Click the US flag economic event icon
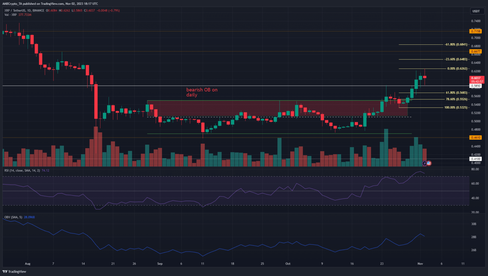The height and width of the screenshot is (276, 488). pos(429,163)
